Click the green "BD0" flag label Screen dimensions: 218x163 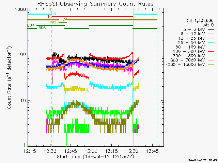31,25
